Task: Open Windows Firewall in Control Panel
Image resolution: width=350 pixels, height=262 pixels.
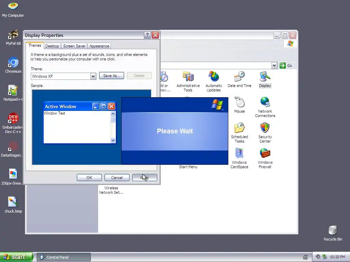Action: pos(265,158)
